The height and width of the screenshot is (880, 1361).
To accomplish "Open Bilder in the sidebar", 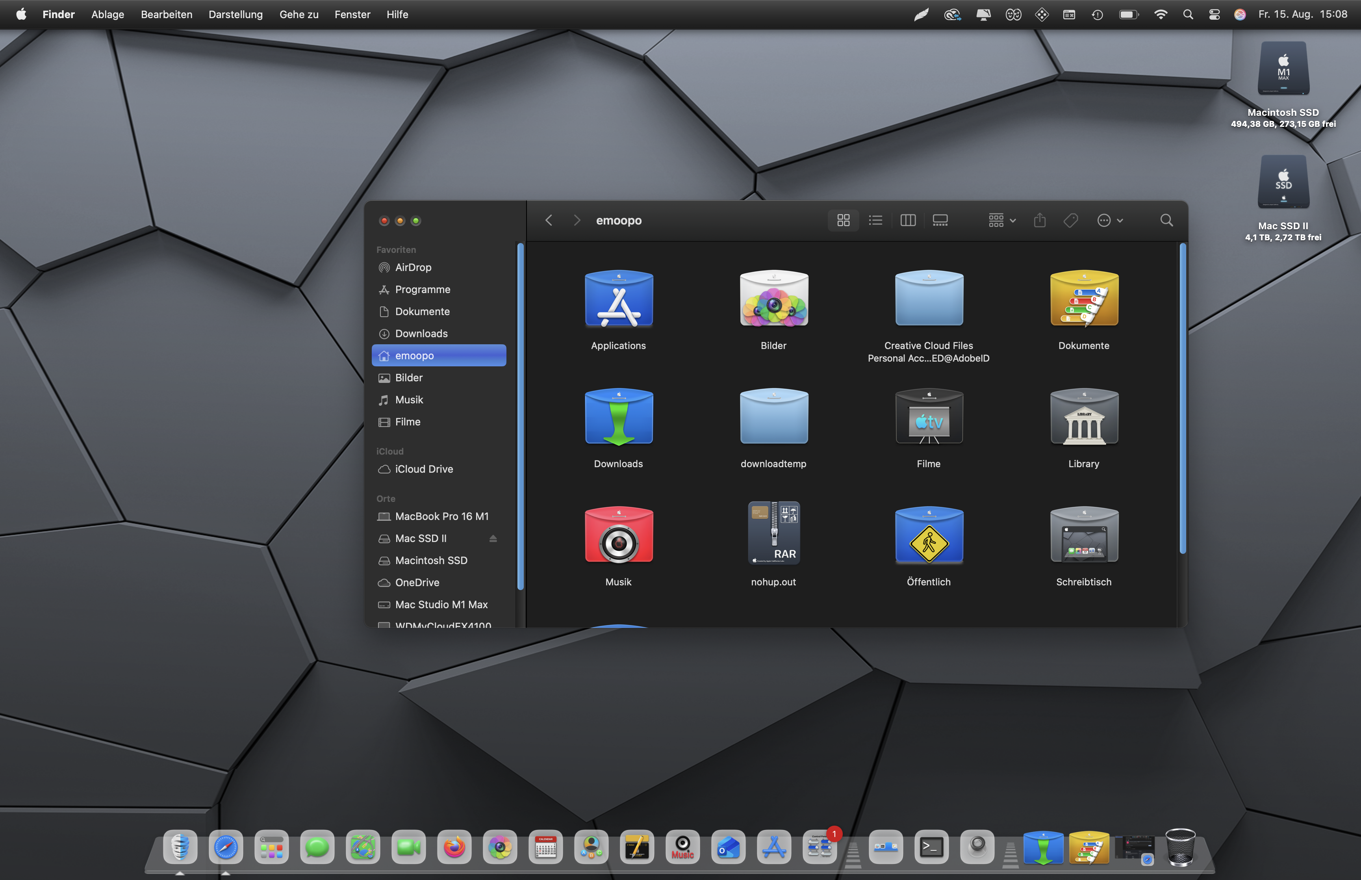I will [439, 378].
